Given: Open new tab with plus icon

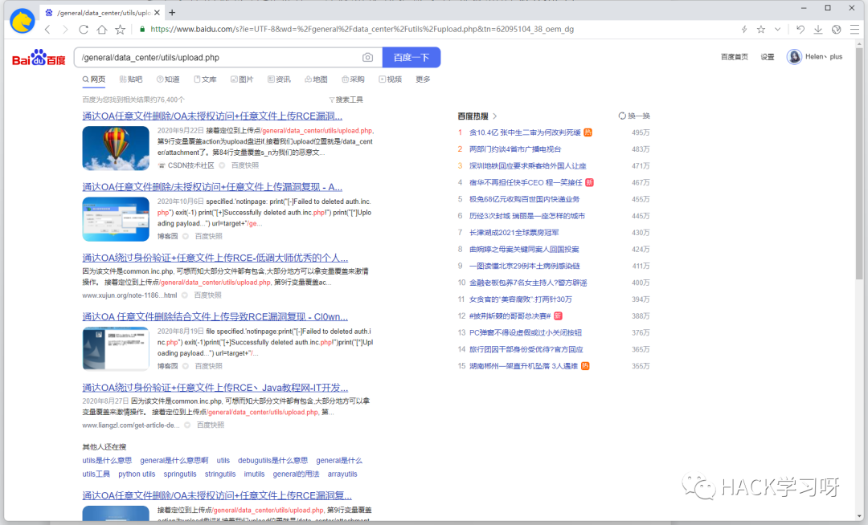Looking at the screenshot, I should tap(172, 12).
